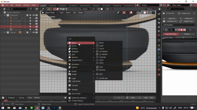Open the Object Data properties icon
This screenshot has width=197, height=110.
pos(159,65)
